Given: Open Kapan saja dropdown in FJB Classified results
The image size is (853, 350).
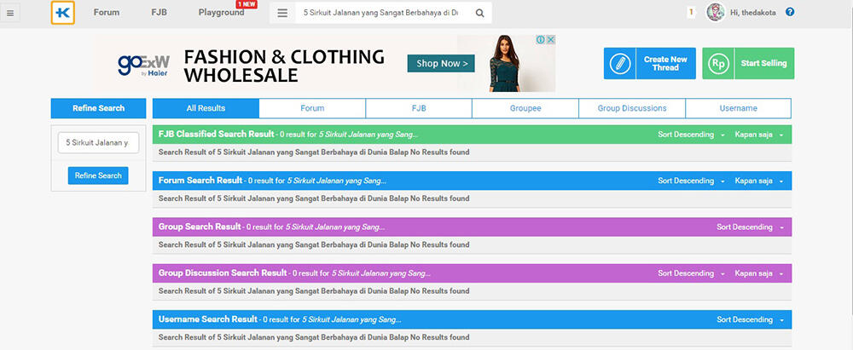Looking at the screenshot, I should click(759, 135).
